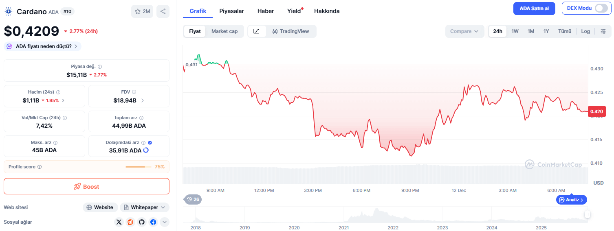Viewport: 614px width, 231px height.
Task: Switch chart to Market cap
Action: pos(224,31)
